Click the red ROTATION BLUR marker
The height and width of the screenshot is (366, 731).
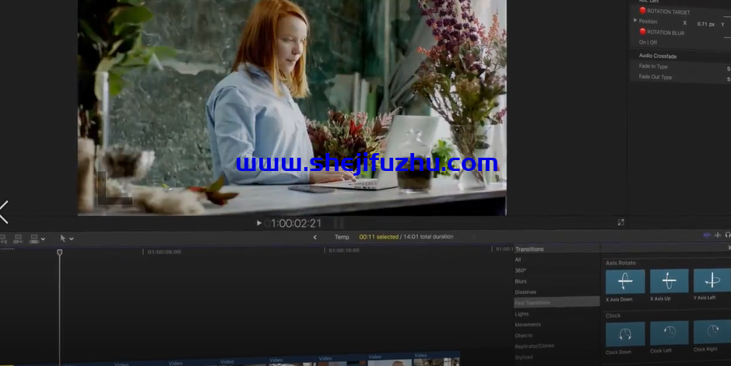642,31
